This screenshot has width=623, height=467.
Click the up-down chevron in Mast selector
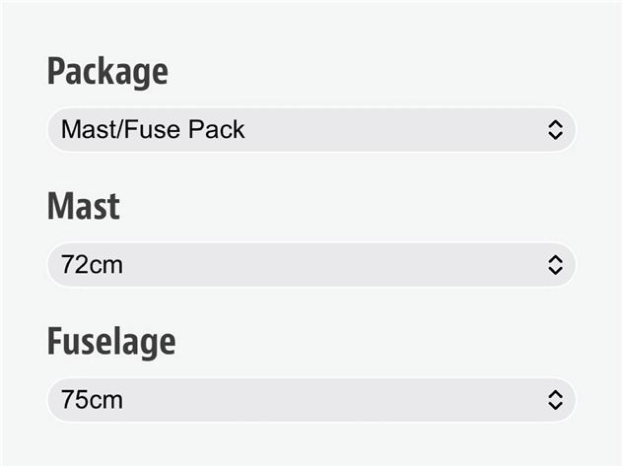tap(555, 264)
